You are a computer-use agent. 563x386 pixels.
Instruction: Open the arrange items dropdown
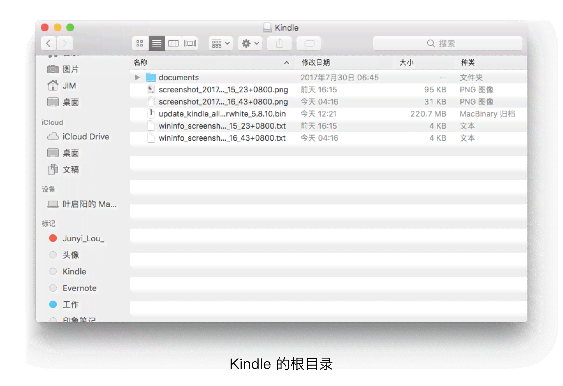click(221, 44)
